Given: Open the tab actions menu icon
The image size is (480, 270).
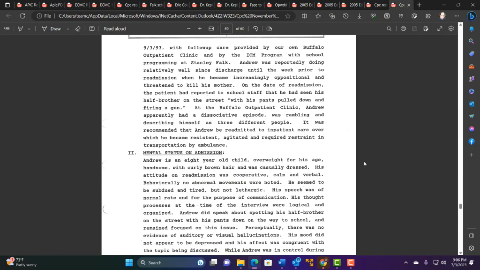Looking at the screenshot, I should [7, 5].
